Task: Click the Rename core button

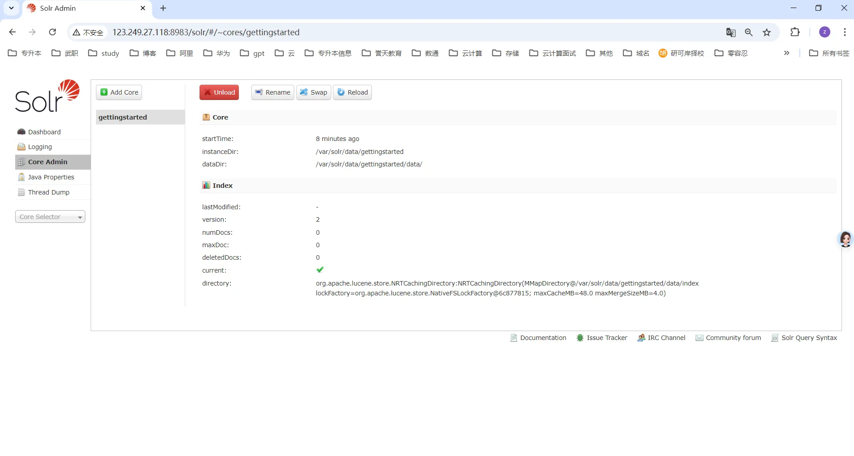Action: [x=272, y=92]
